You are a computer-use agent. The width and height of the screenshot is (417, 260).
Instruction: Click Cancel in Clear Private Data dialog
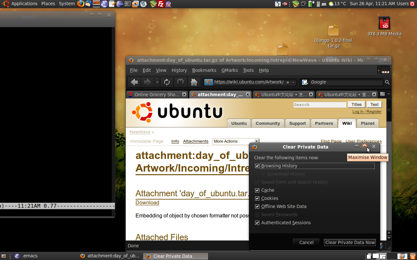point(306,242)
